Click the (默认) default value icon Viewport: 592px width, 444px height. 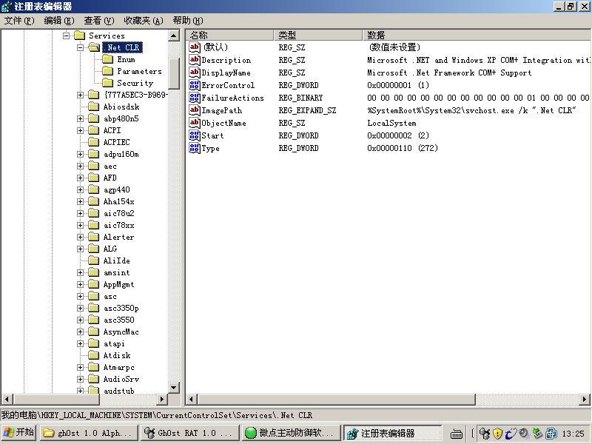pyautogui.click(x=195, y=47)
